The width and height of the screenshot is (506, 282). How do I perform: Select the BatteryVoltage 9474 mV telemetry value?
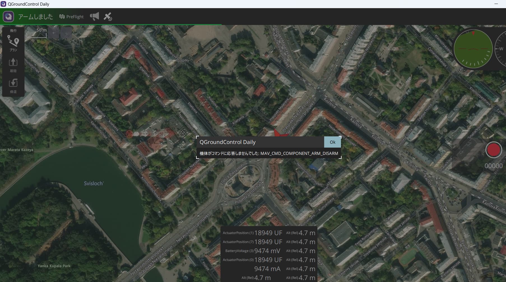coord(267,251)
